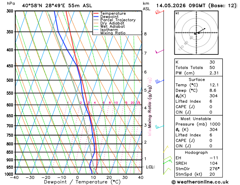Click the K index value row
Image resolution: width=240 pixels, height=185 pixels.
coord(198,62)
